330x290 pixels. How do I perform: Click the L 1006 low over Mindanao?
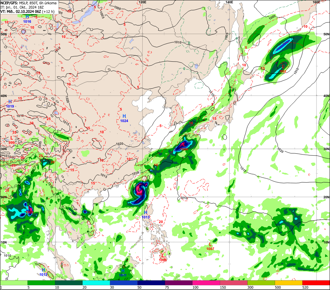point(163,258)
